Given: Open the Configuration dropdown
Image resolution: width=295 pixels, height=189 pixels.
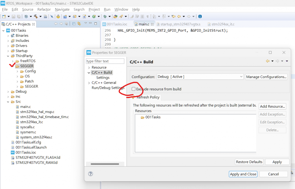Looking at the screenshot, I should 200,77.
